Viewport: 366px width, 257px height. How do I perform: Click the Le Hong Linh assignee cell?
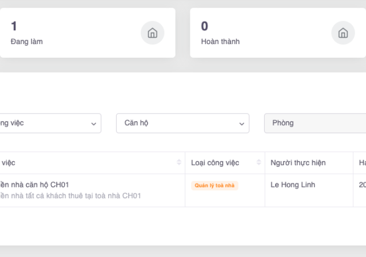(x=293, y=185)
